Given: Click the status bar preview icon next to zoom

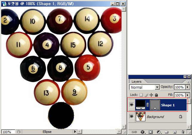Looking at the screenshot, I should pos(19,132).
